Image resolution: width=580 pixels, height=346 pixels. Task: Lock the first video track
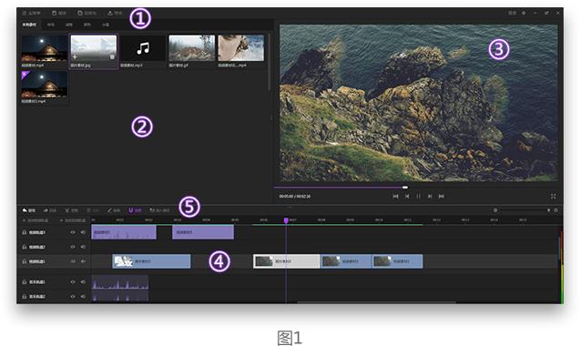[x=25, y=232]
